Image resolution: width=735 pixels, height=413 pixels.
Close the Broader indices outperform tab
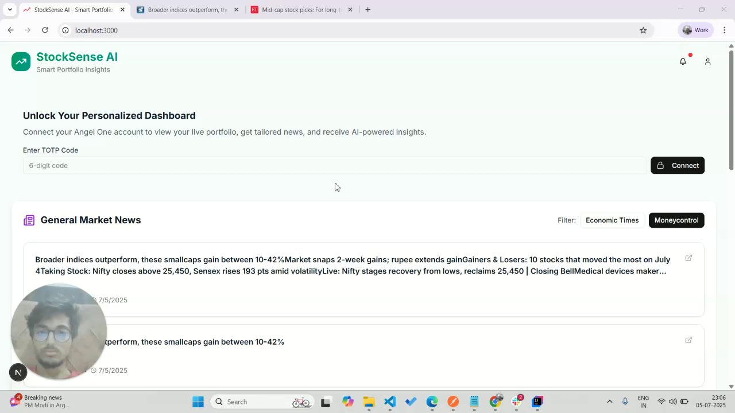pyautogui.click(x=236, y=10)
